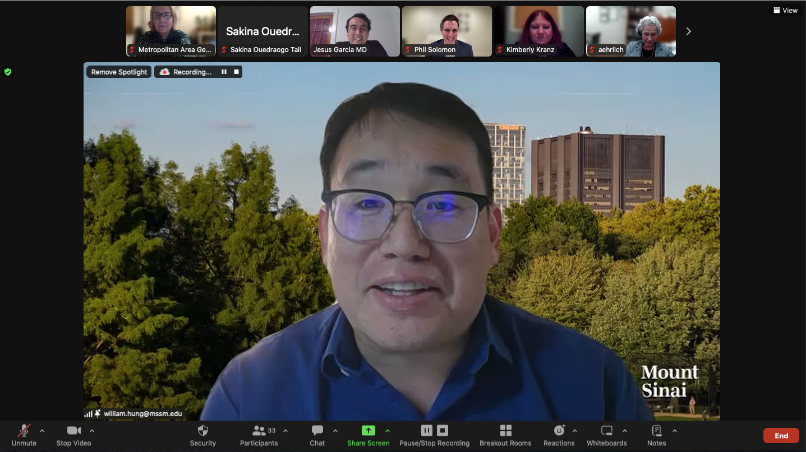Image resolution: width=806 pixels, height=452 pixels.
Task: Pause the recording from bottom toolbar
Action: (427, 431)
